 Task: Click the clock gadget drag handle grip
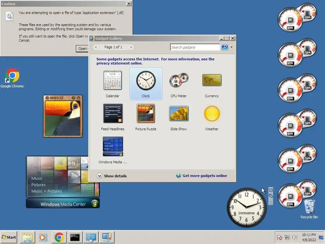(271, 202)
